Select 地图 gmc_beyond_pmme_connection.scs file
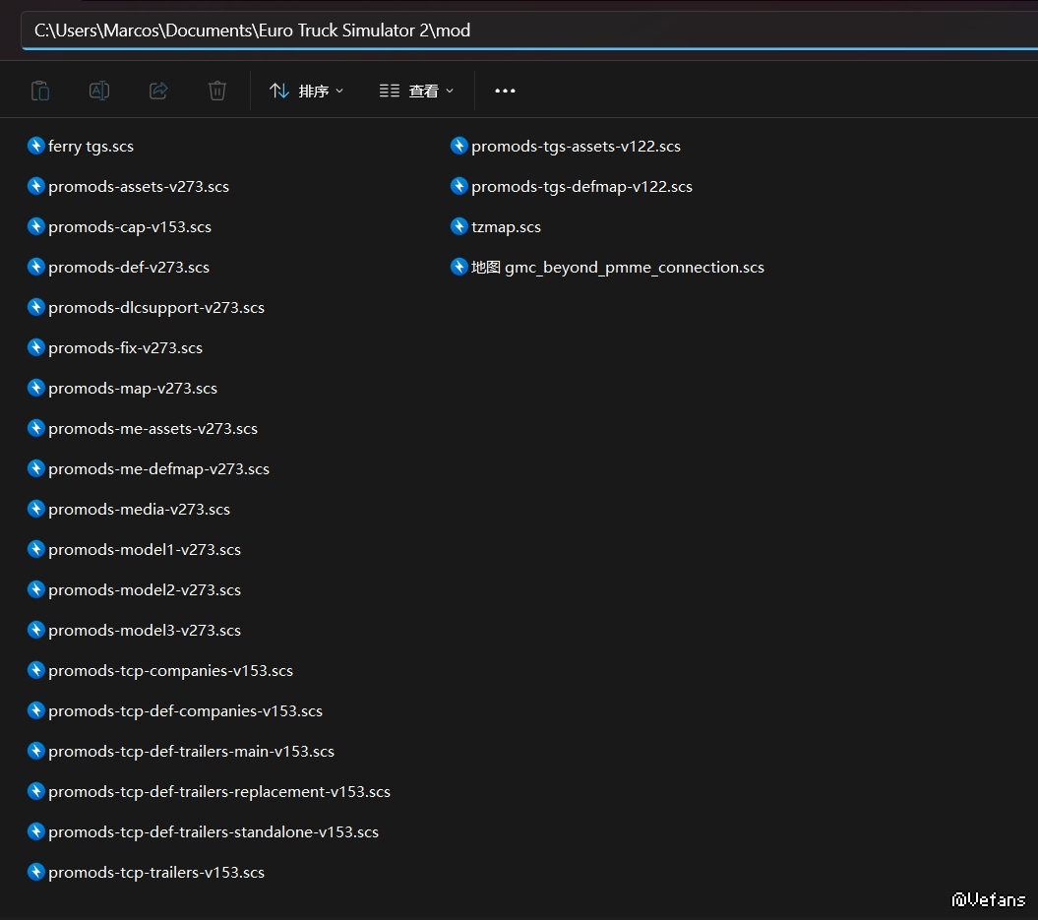Viewport: 1038px width, 920px height. (617, 267)
